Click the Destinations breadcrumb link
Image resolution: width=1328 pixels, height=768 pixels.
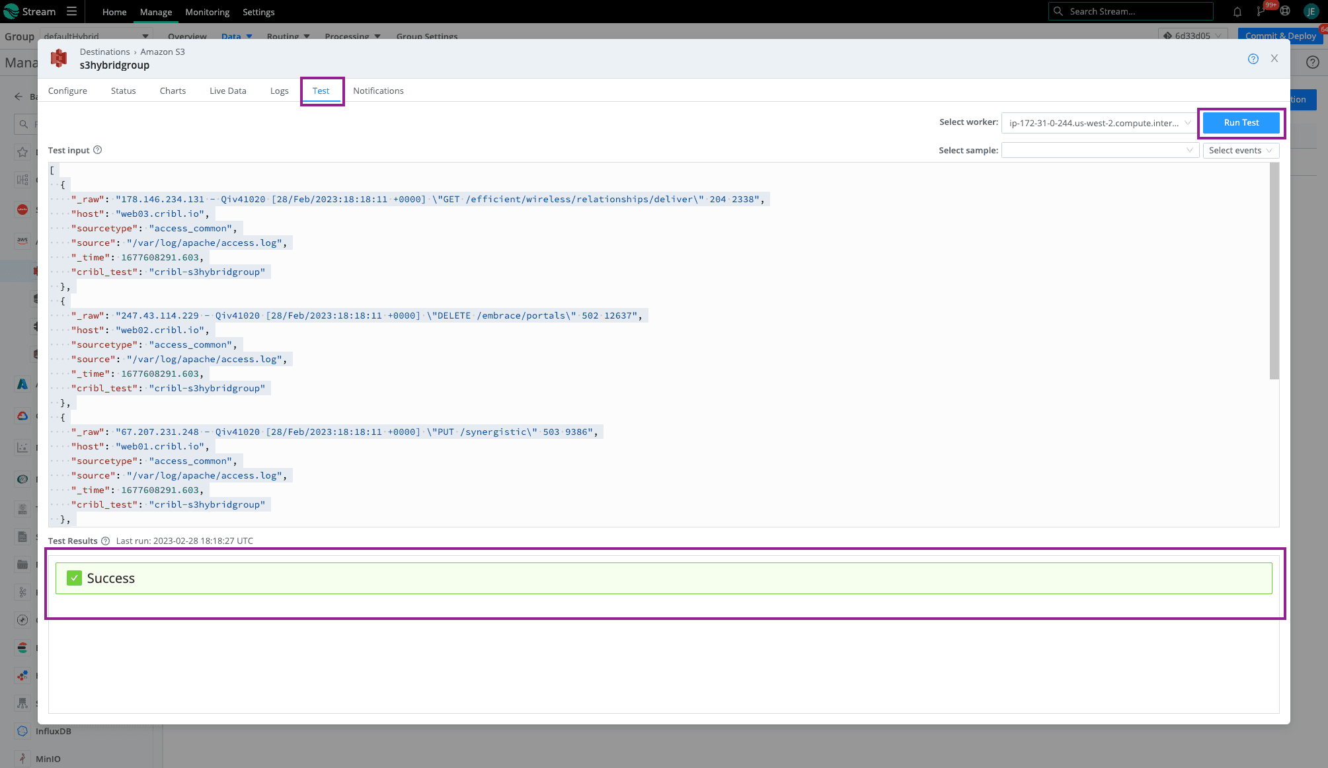tap(104, 52)
